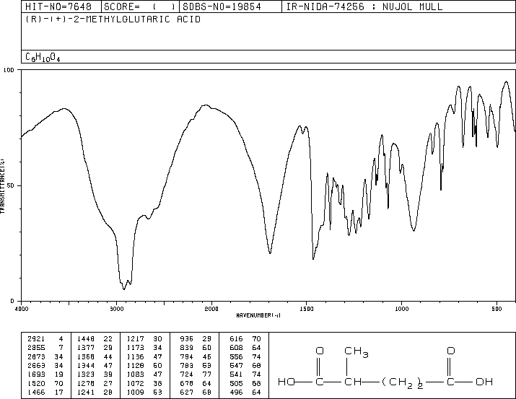Click the (CH2)2 group in the structure
This screenshot has width=516, height=399.
403,382
